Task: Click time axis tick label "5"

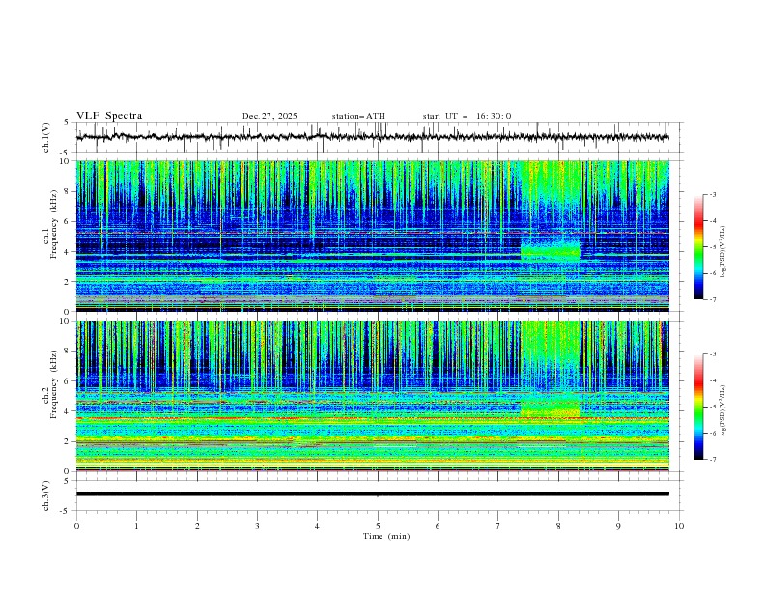Action: 378,526
